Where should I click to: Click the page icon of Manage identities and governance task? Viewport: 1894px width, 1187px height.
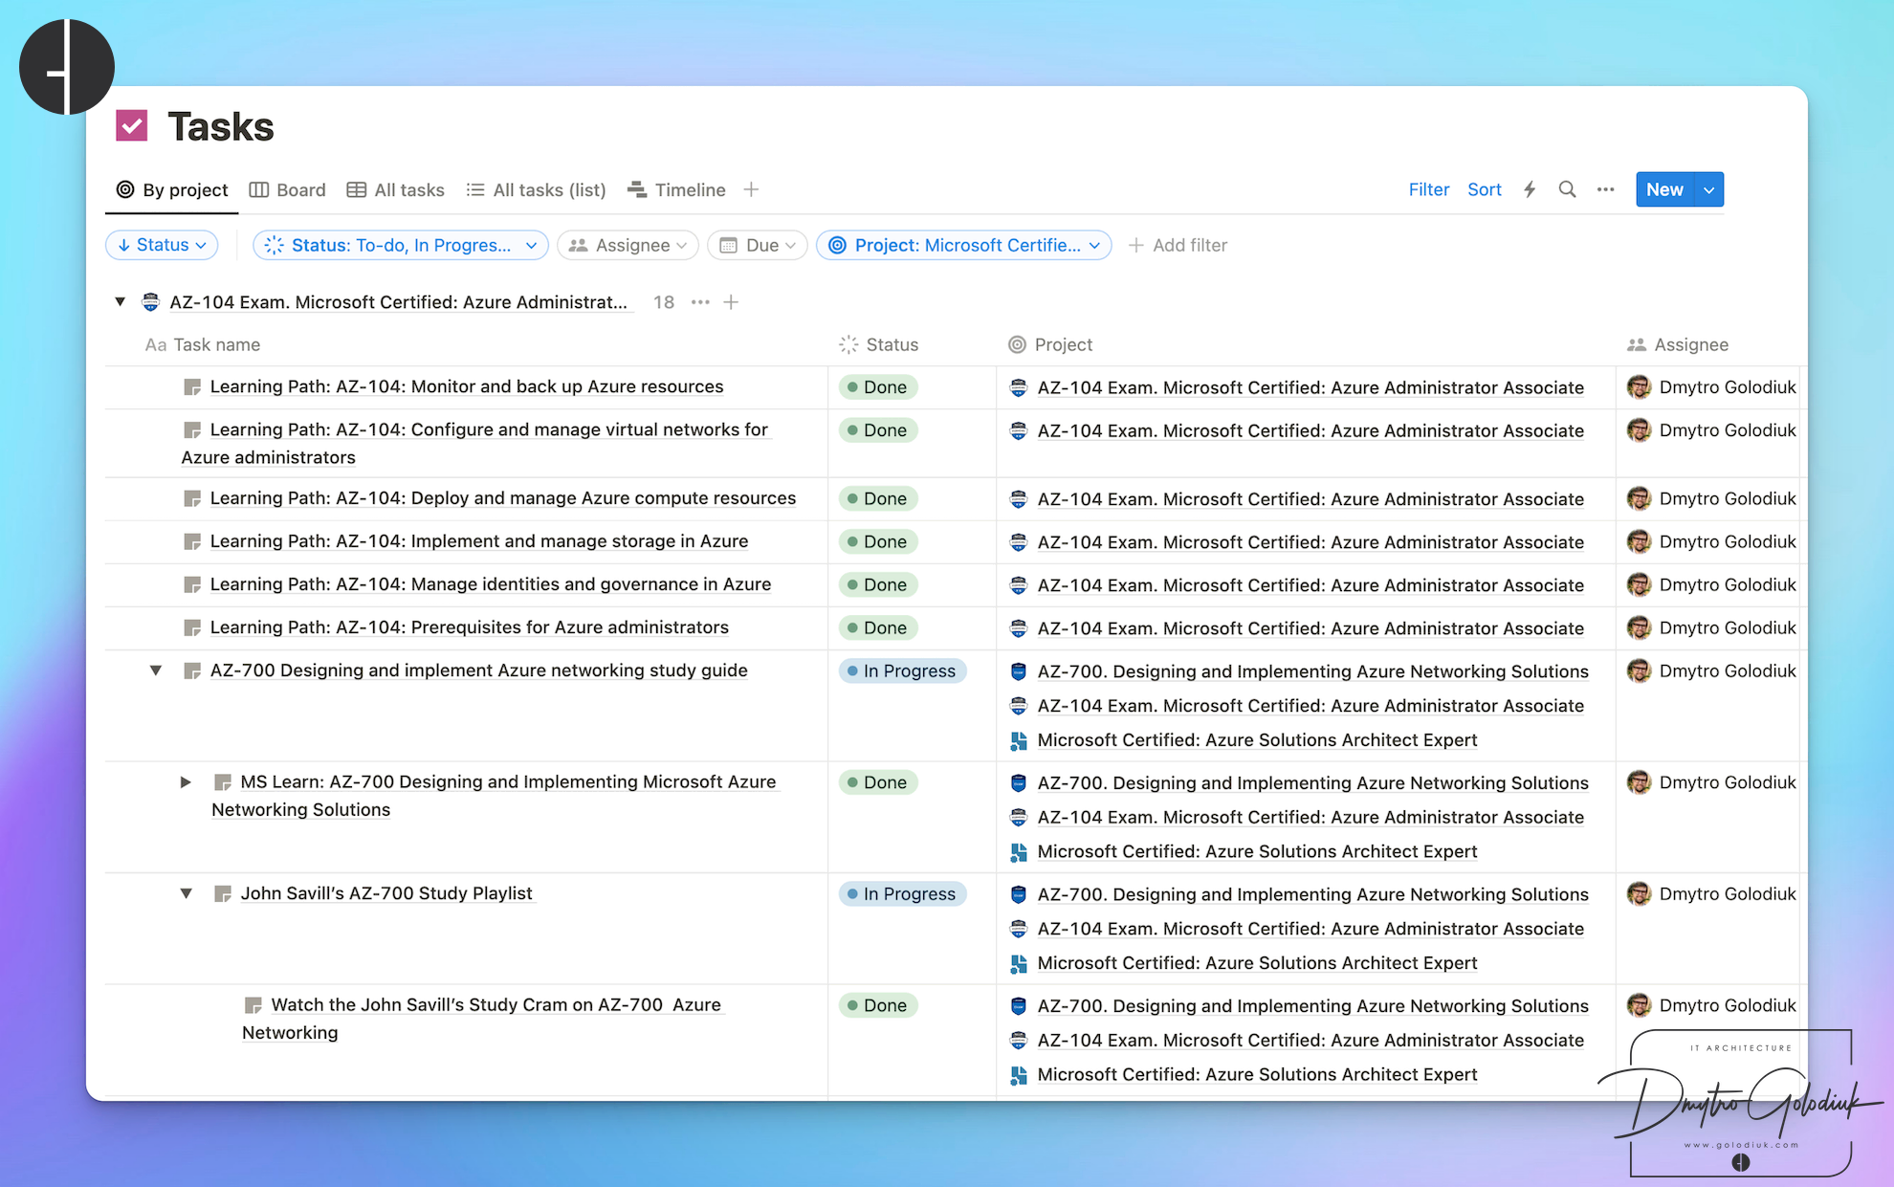coord(192,584)
